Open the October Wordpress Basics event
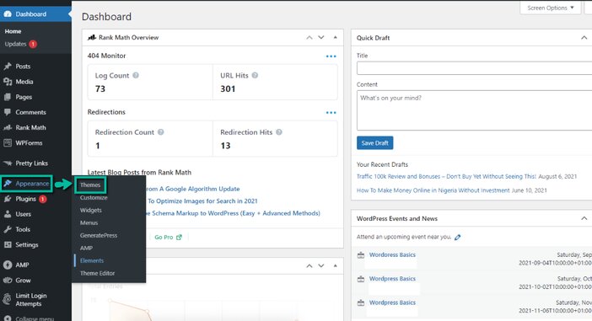Screen dimensions: 592x321 tap(392, 278)
